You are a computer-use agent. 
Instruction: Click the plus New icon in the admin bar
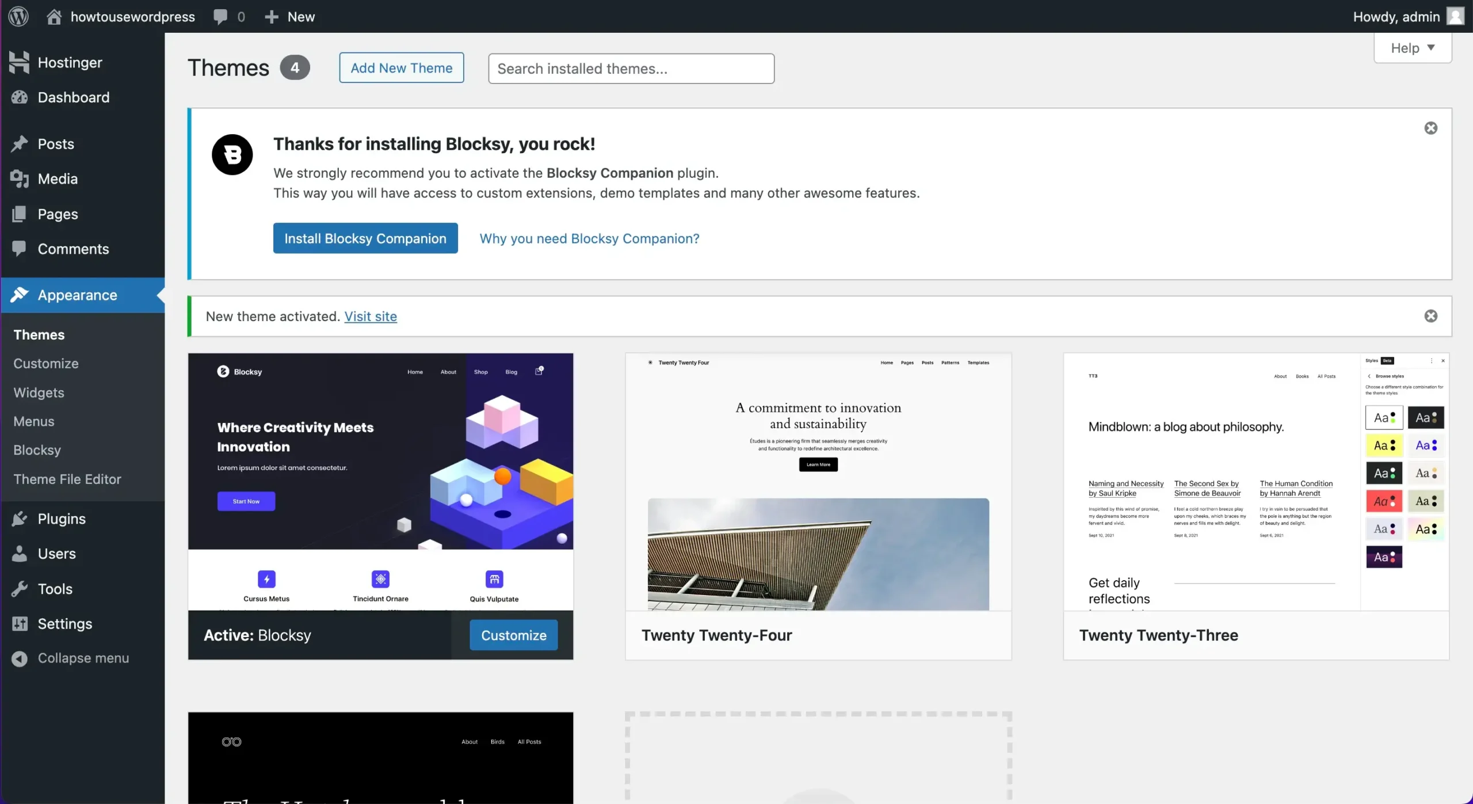click(x=272, y=17)
